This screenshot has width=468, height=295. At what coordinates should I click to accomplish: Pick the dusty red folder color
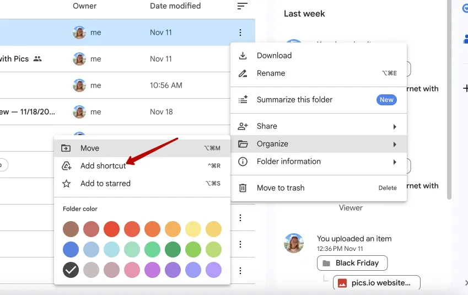91,229
